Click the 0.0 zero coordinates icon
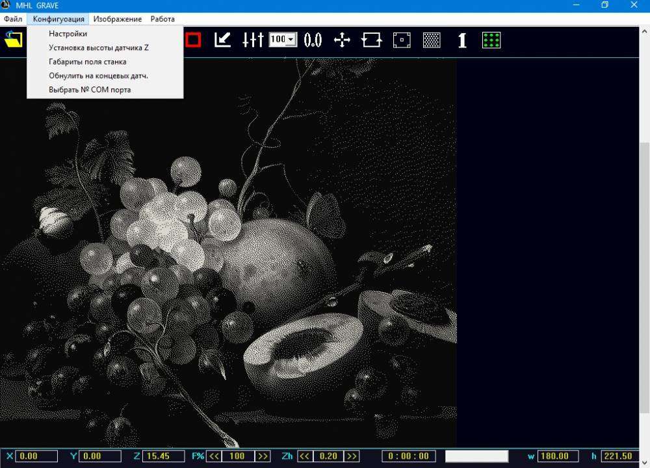This screenshot has width=650, height=468. click(x=313, y=40)
